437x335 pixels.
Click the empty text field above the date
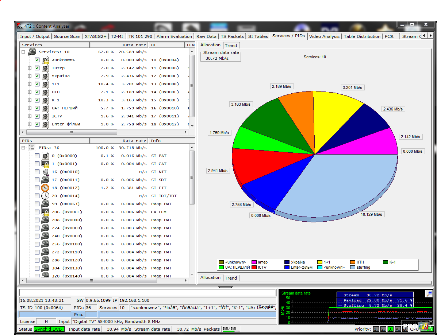click(147, 293)
